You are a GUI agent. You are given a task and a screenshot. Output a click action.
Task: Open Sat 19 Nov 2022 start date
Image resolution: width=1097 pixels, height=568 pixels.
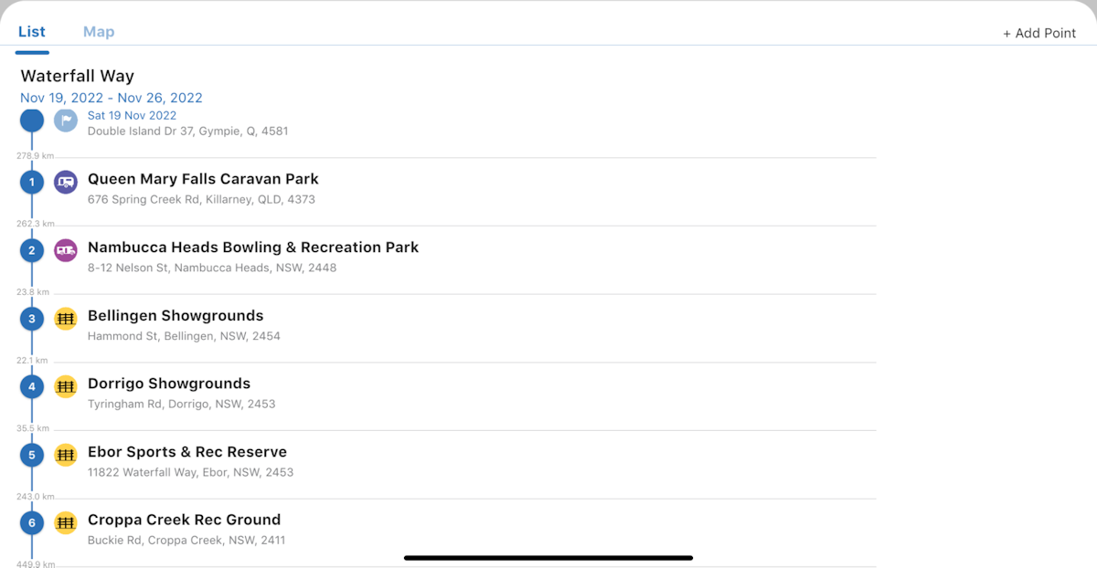[132, 115]
